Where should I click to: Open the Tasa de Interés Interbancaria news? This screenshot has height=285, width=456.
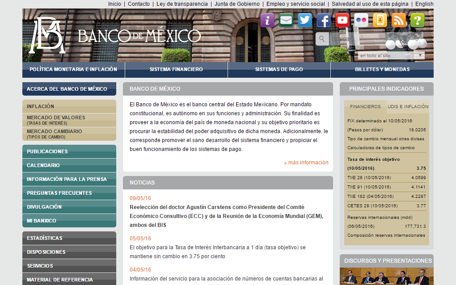click(218, 252)
